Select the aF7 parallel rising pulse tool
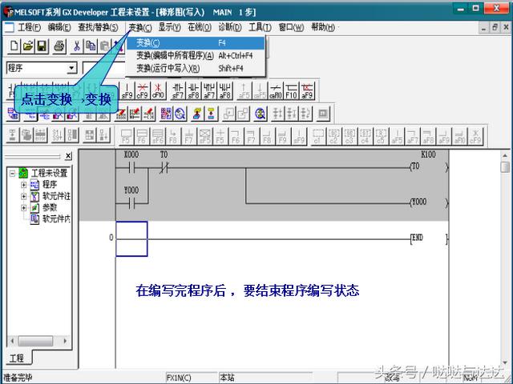This screenshot has width=513, height=384. (209, 90)
